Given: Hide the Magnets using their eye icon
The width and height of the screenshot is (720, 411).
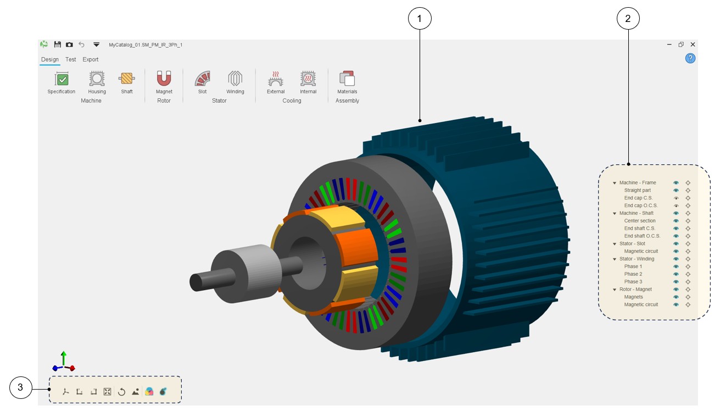Looking at the screenshot, I should 677,297.
